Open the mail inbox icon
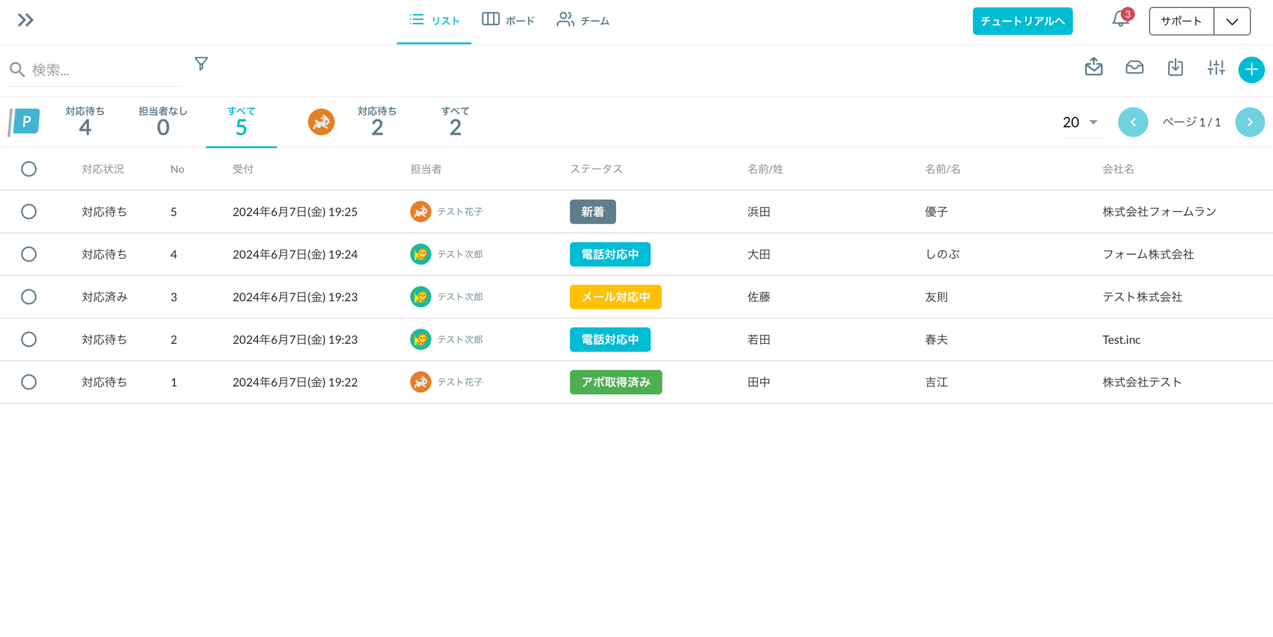The image size is (1273, 637). click(1134, 67)
